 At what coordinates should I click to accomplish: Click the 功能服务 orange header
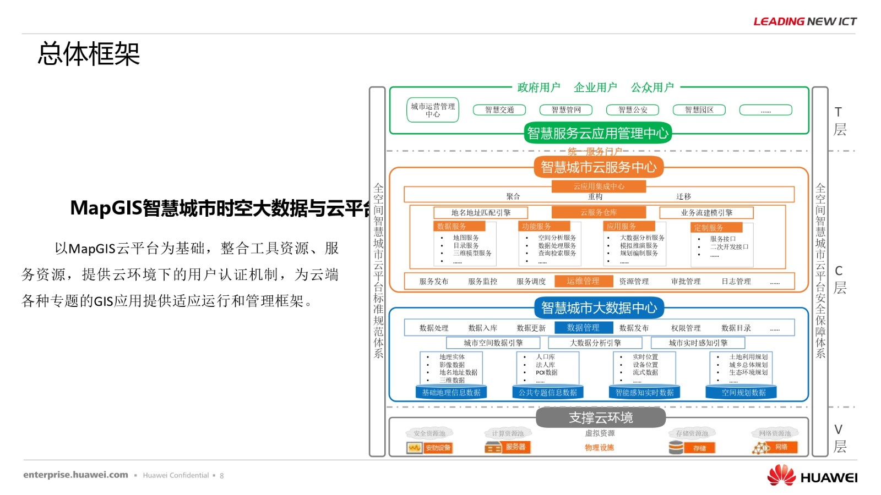[545, 226]
